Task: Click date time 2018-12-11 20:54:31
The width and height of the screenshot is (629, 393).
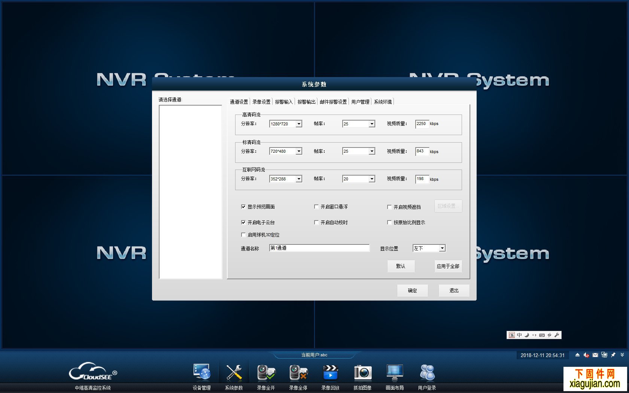Action: tap(543, 355)
